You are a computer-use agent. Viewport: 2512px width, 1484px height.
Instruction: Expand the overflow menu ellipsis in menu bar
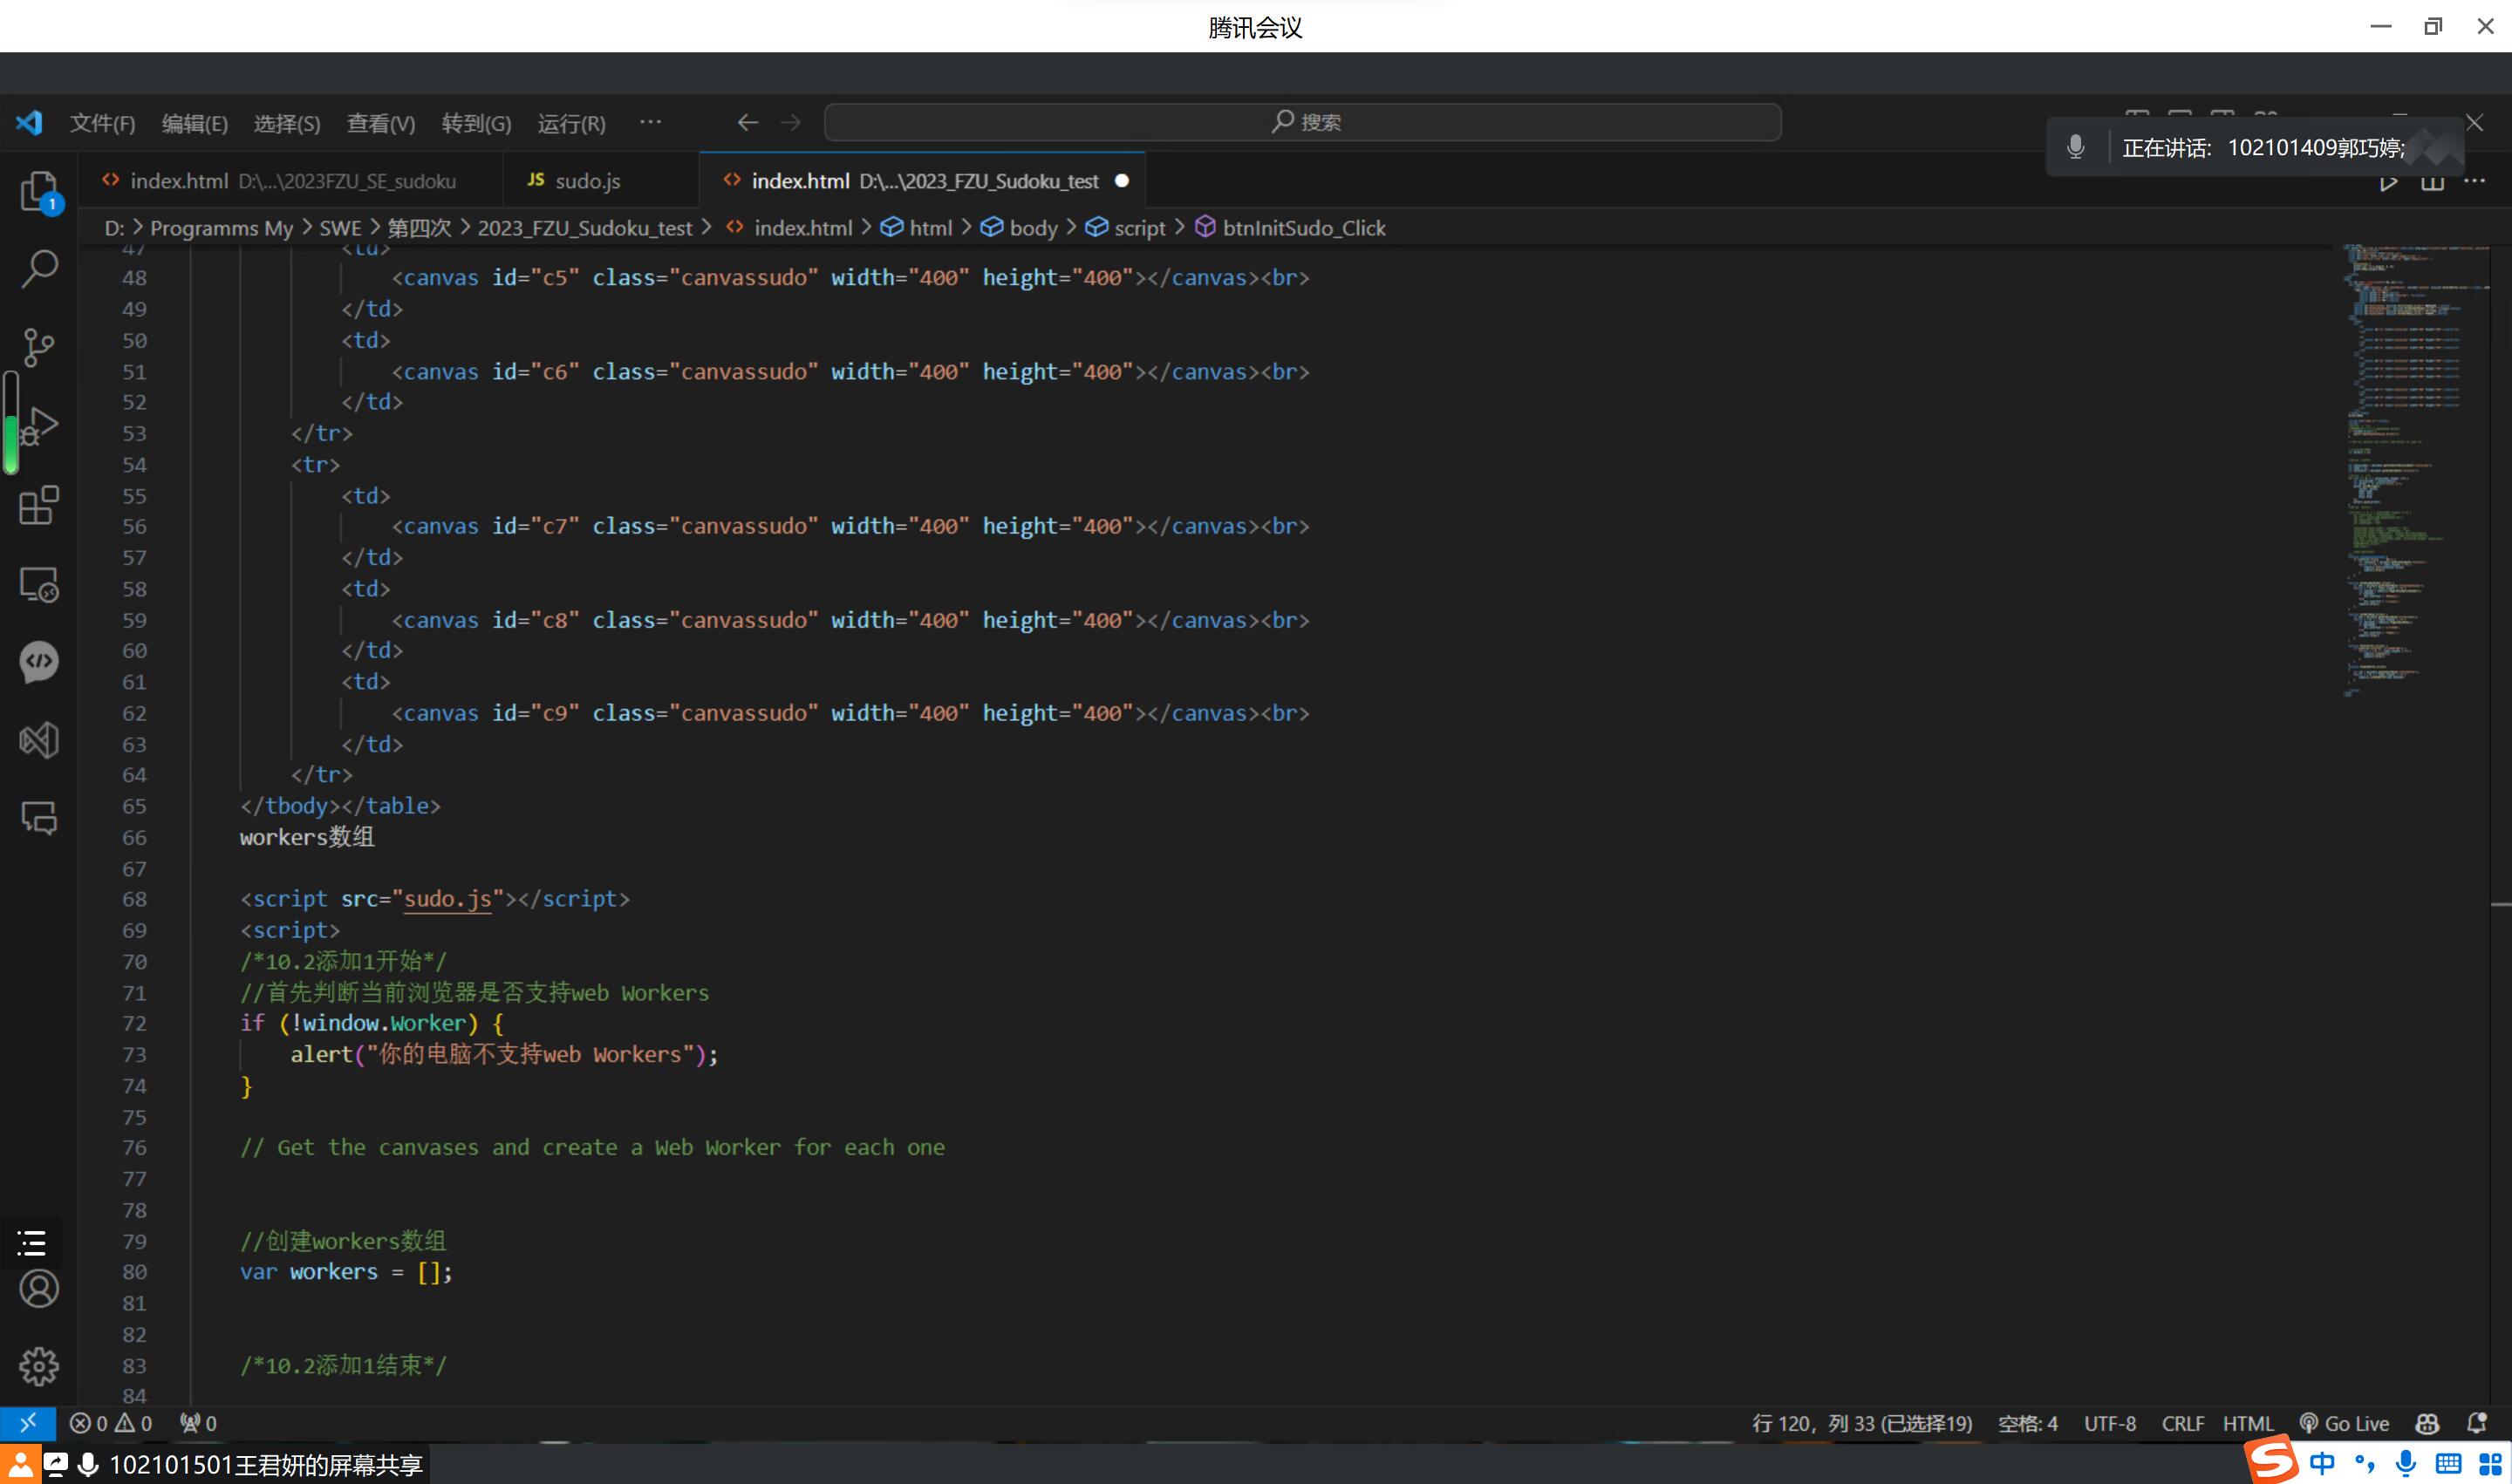click(651, 122)
